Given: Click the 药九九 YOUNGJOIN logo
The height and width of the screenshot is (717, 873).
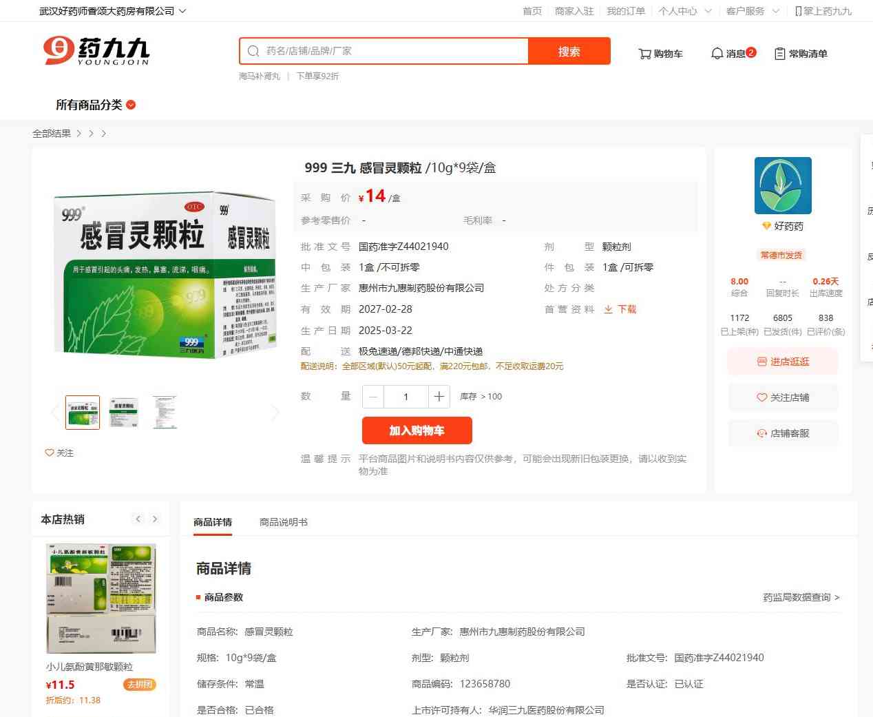Looking at the screenshot, I should click(96, 51).
